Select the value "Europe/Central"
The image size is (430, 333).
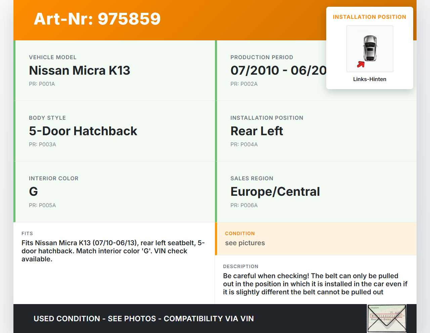coord(275,191)
